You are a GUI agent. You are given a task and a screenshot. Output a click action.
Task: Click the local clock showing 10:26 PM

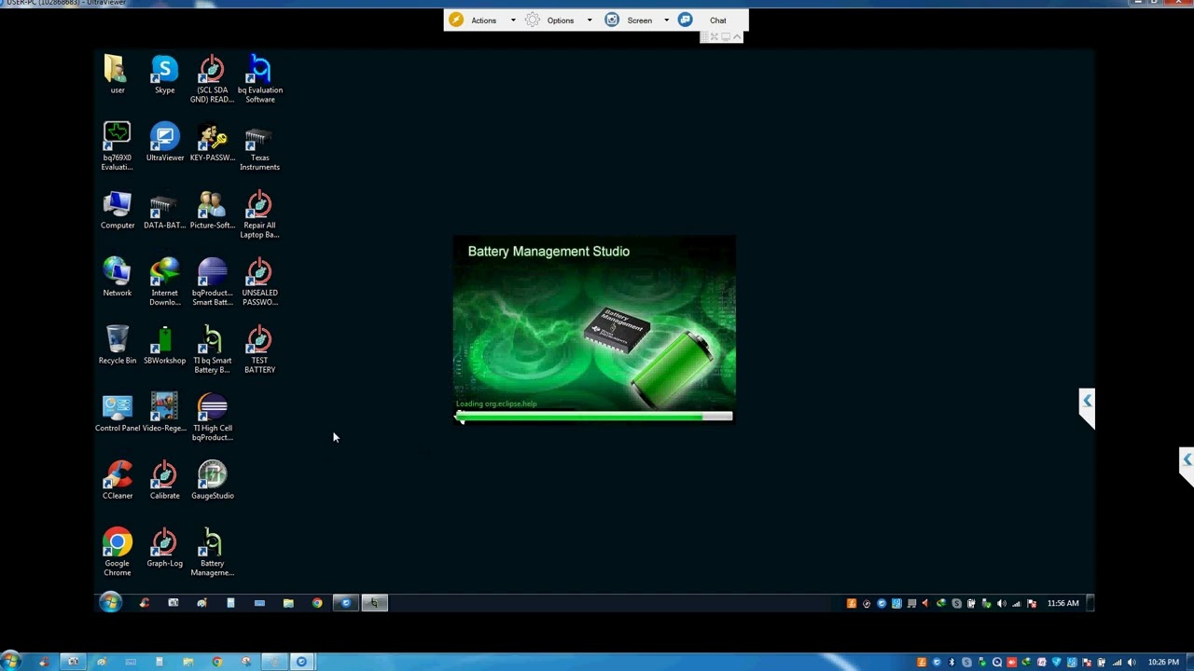click(x=1163, y=663)
